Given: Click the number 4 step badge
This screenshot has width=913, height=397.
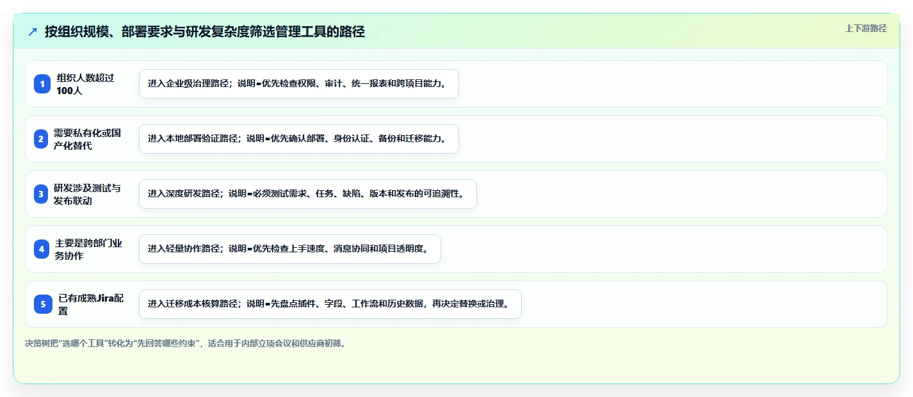Looking at the screenshot, I should [42, 249].
